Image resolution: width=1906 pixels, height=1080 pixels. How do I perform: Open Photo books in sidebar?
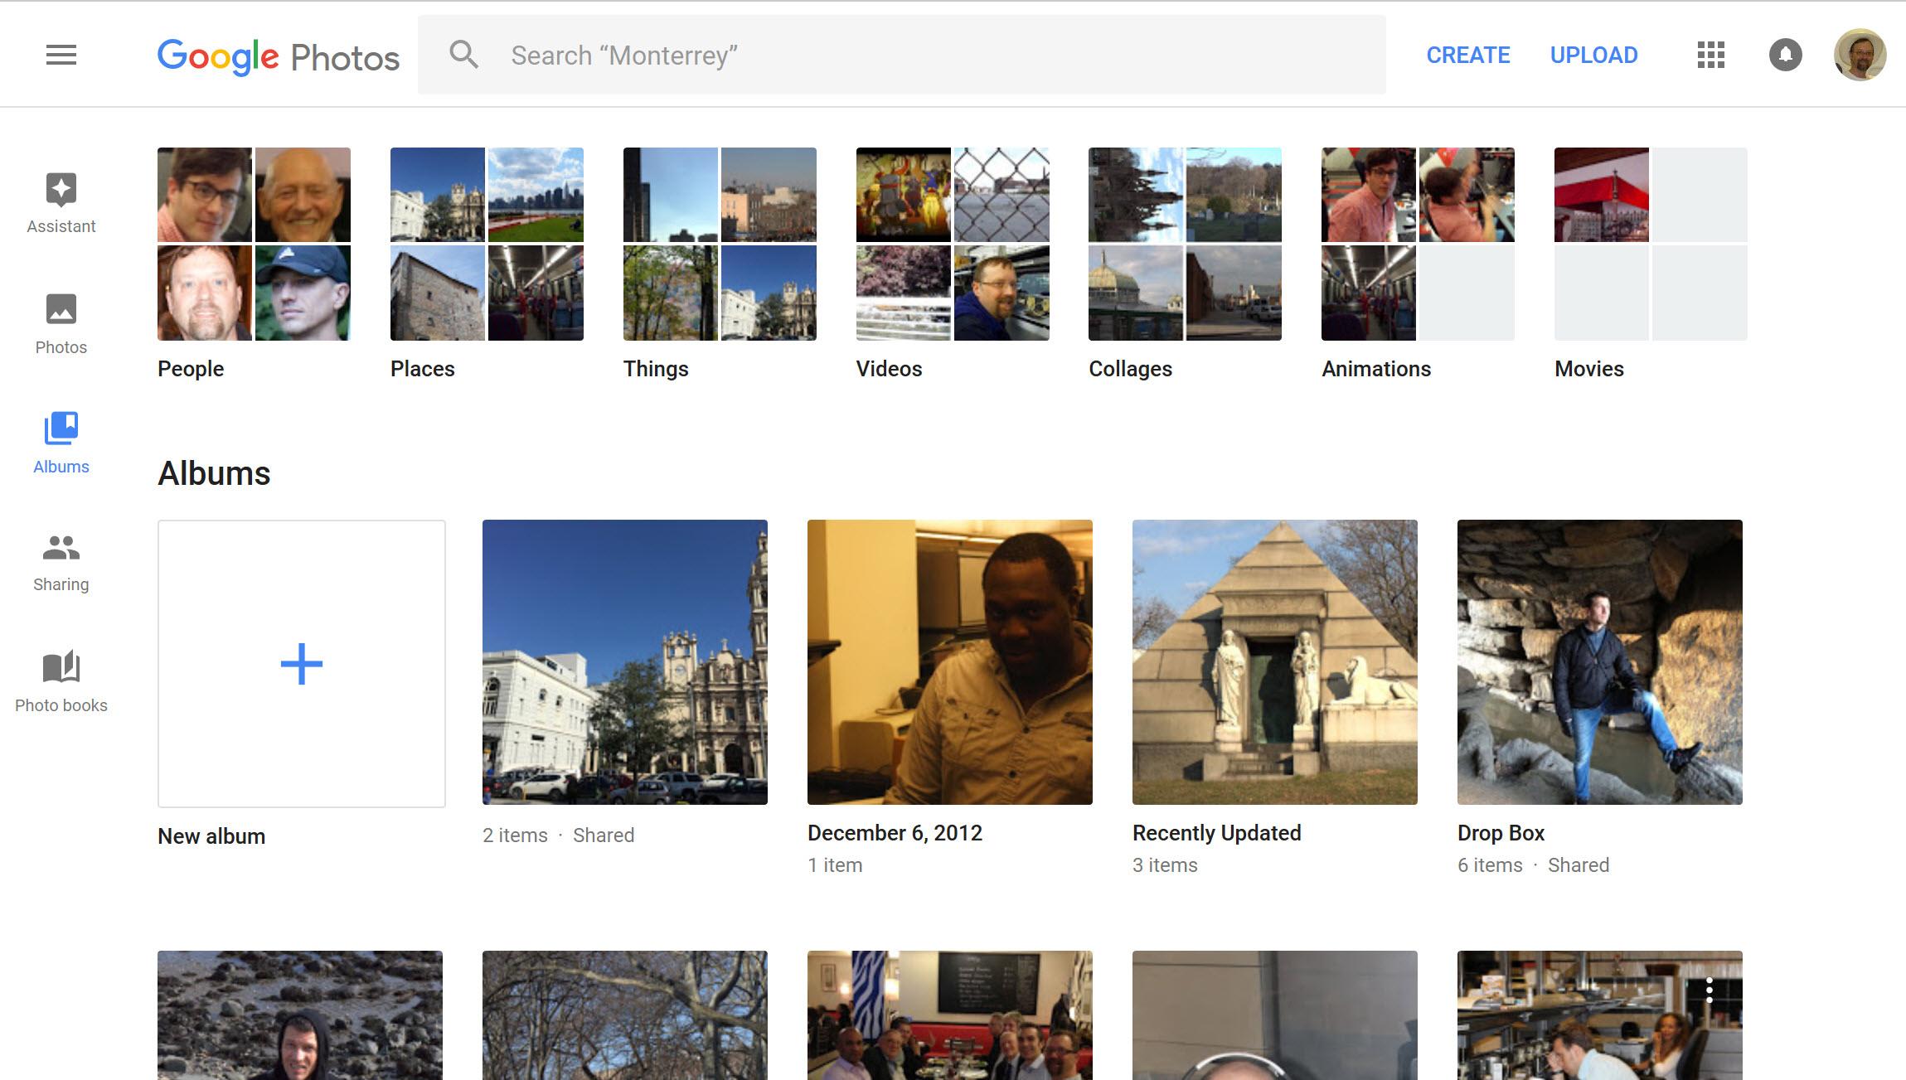tap(61, 680)
